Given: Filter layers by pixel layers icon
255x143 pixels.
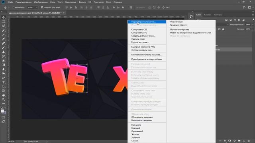Looking at the screenshot, I should point(226,20).
